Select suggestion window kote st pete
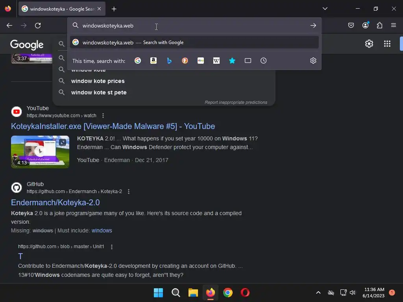 pyautogui.click(x=99, y=92)
